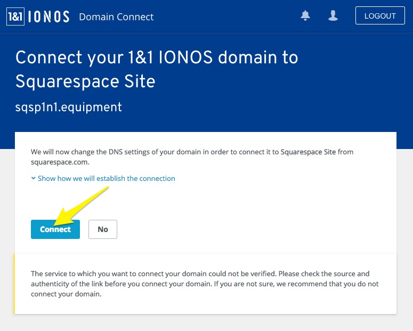The width and height of the screenshot is (413, 331).
Task: Select the Domain Connect header title
Action: tap(116, 17)
